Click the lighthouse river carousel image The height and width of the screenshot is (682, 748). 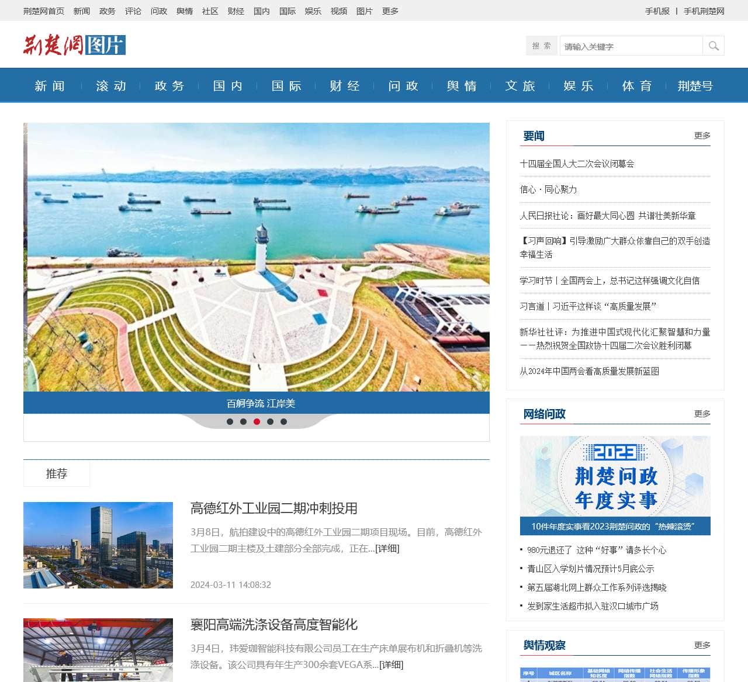click(x=257, y=257)
